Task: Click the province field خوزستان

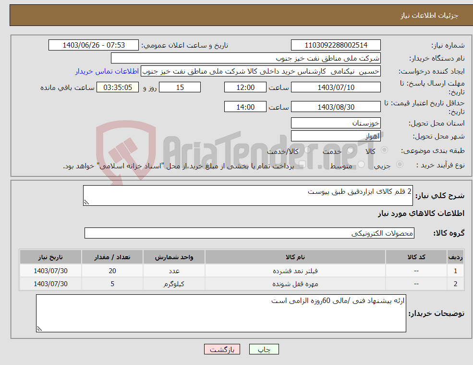Action: point(336,123)
